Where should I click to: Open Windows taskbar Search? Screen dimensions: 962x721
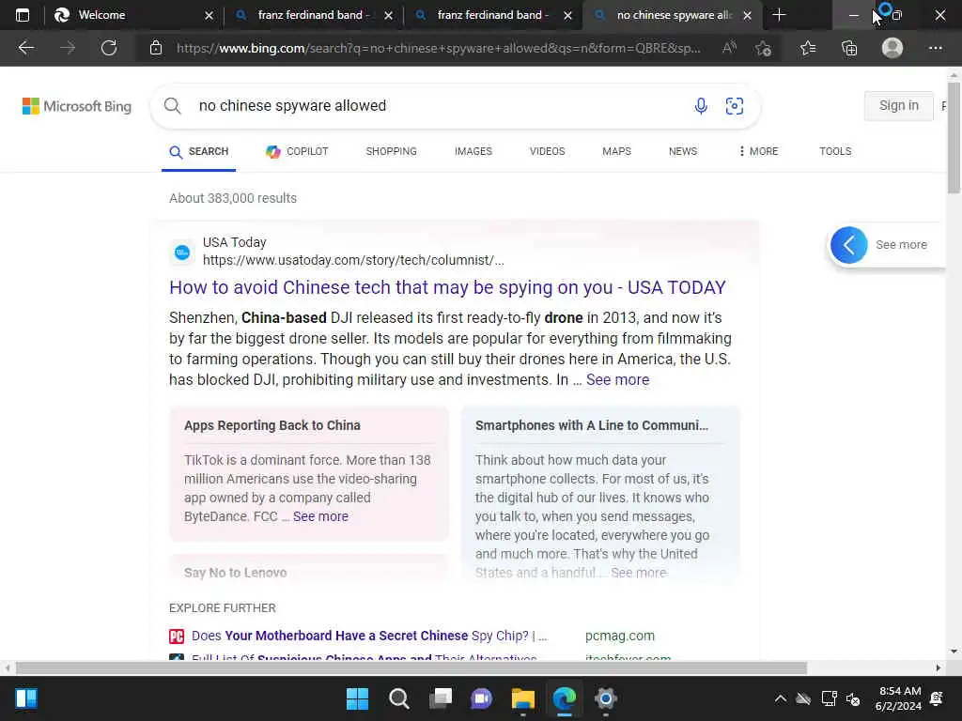(398, 698)
